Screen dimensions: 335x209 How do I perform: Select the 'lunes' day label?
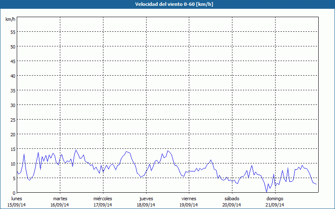[x=17, y=199]
